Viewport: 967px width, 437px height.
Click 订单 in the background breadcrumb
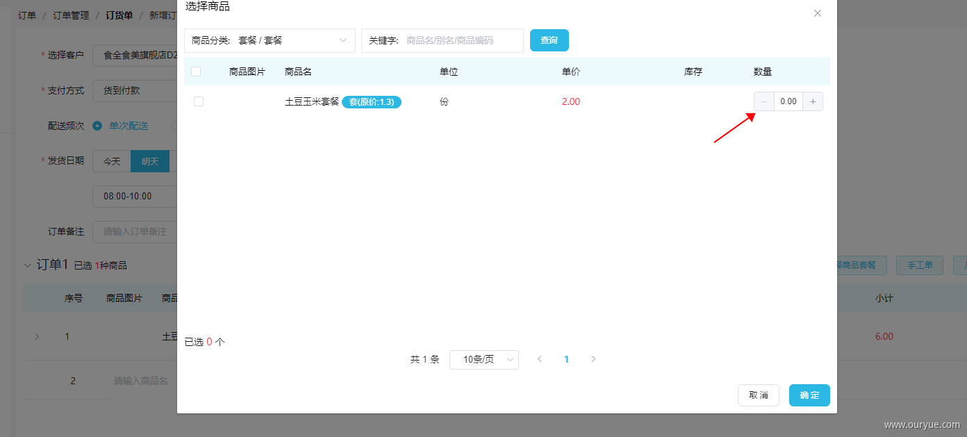tap(26, 15)
